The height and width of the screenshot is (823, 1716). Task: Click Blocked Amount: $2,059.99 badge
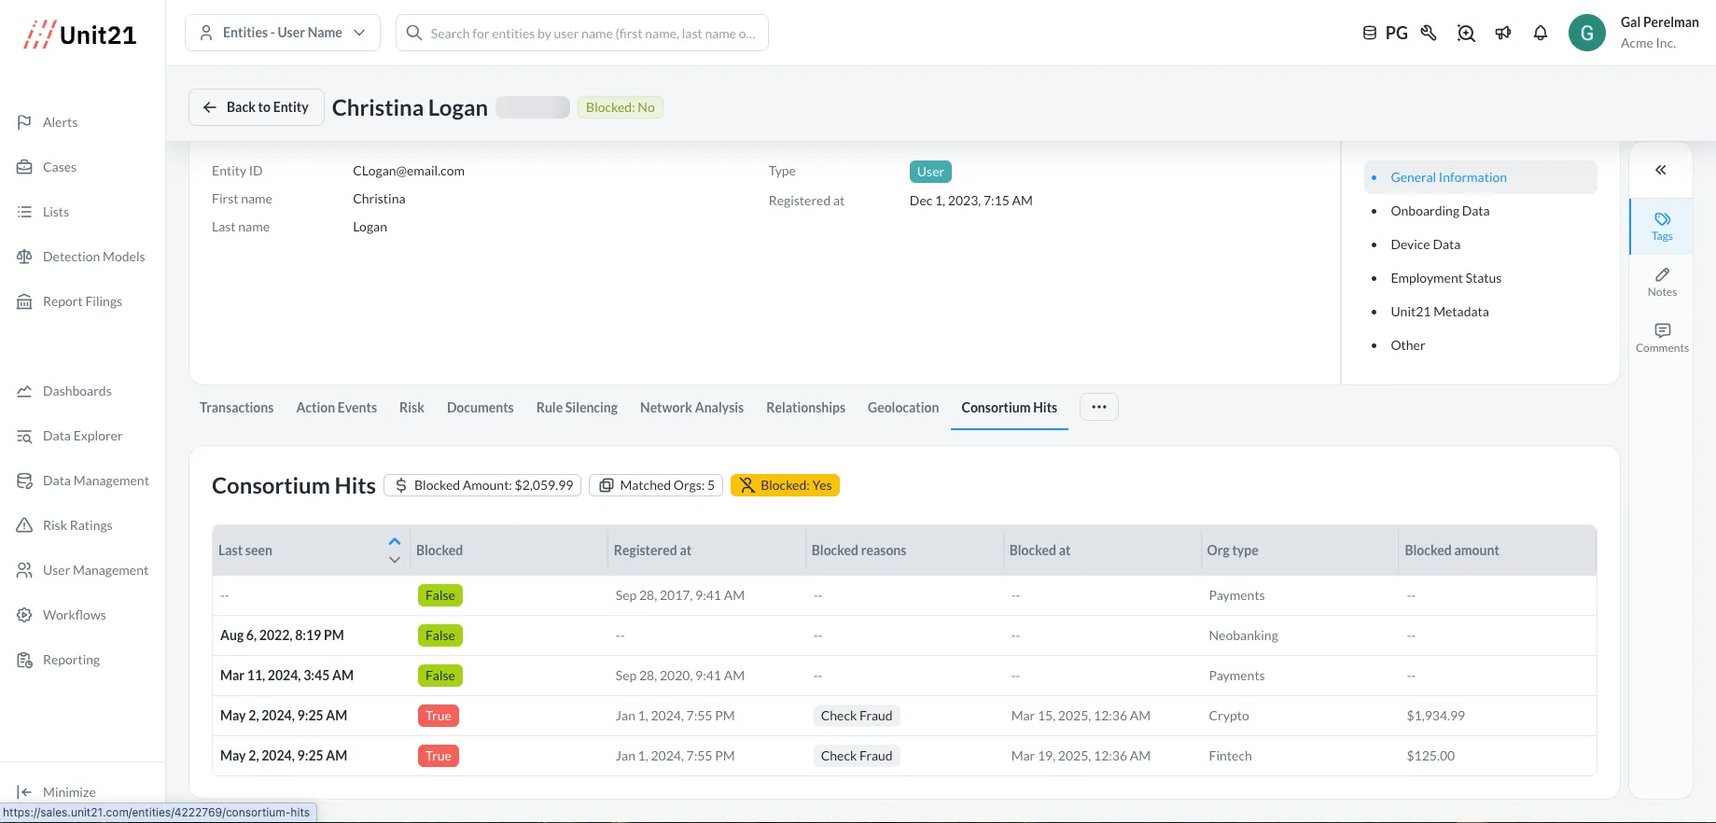(483, 485)
